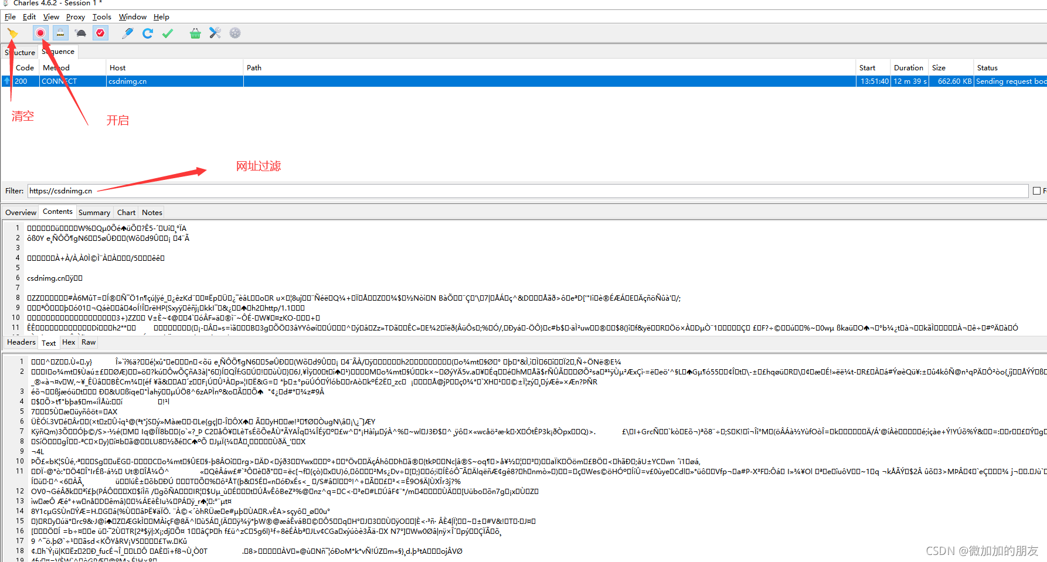Click the csdnimg.cn text on request line 6

coord(46,278)
